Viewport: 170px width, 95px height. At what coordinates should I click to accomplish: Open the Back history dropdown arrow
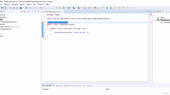(130, 8)
